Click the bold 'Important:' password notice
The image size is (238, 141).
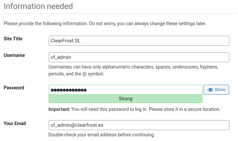(x=59, y=109)
